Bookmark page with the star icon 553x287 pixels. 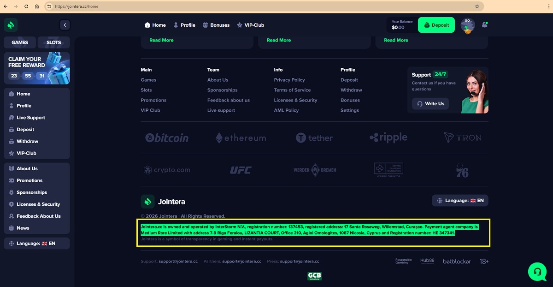pyautogui.click(x=477, y=6)
